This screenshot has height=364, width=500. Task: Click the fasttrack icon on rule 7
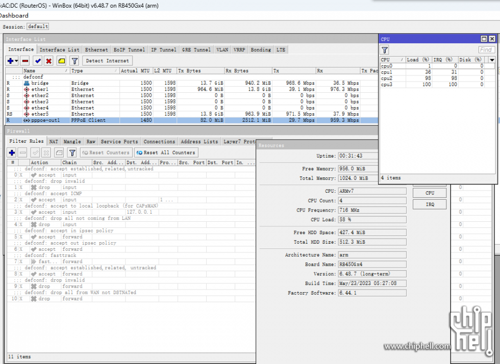point(34,262)
